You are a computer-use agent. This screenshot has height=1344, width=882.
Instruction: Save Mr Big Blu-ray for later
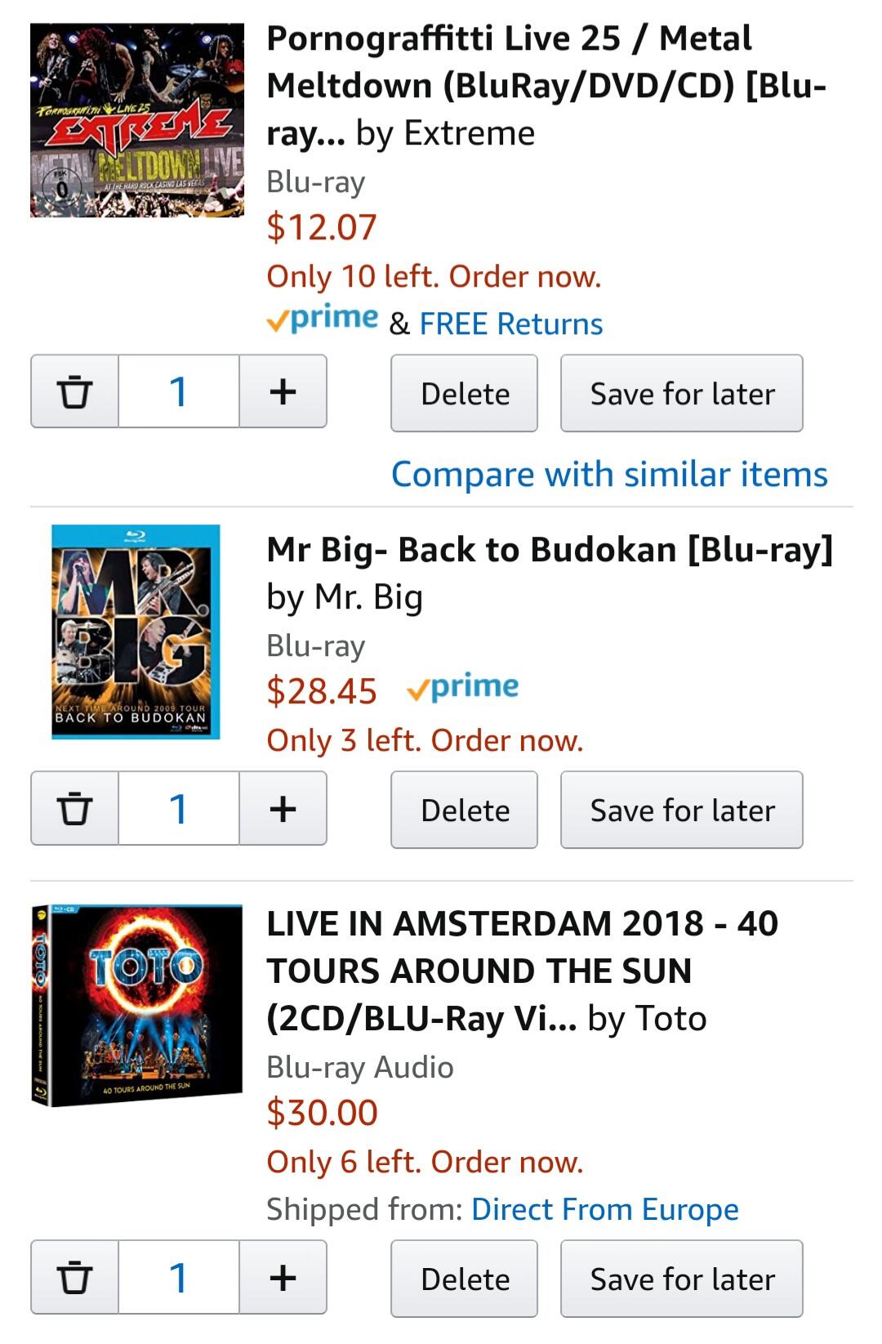[x=682, y=810]
